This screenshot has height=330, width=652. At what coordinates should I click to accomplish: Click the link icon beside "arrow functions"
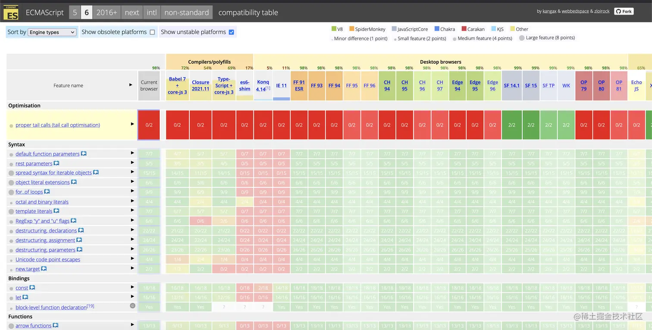click(x=55, y=326)
